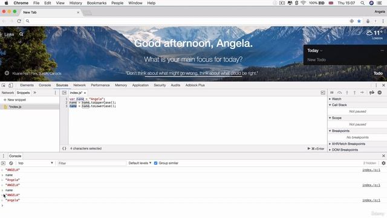Pretty print with the curly braces icon

coord(64,148)
